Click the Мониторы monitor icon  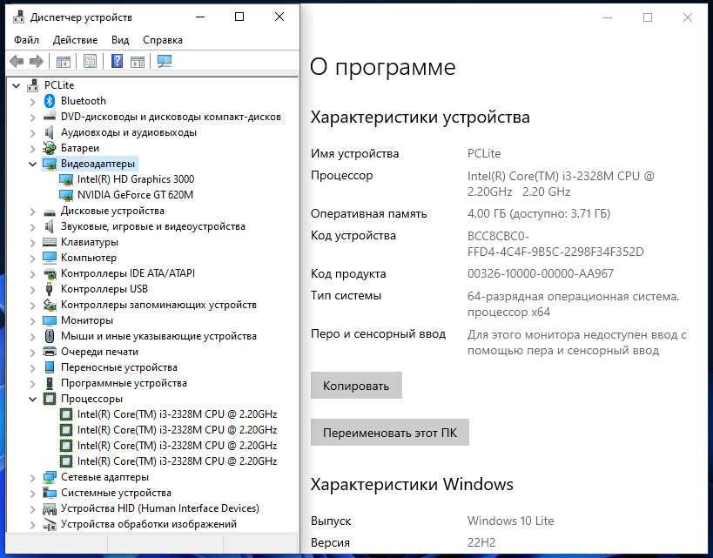pos(49,320)
